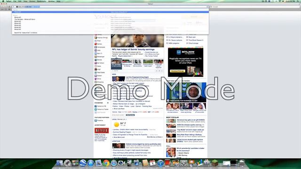Viewport: 301px width, 169px height.
Task: Play the featured Yahoo video thumbnail
Action: pos(186,92)
